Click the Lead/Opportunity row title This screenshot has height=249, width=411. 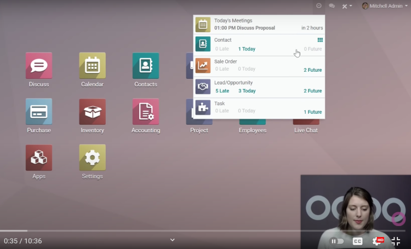tap(233, 83)
